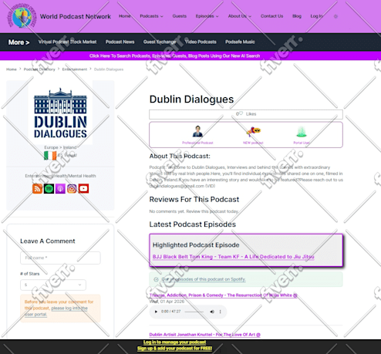
Task: Click Log in to manage your podcast
Action: [x=174, y=342]
